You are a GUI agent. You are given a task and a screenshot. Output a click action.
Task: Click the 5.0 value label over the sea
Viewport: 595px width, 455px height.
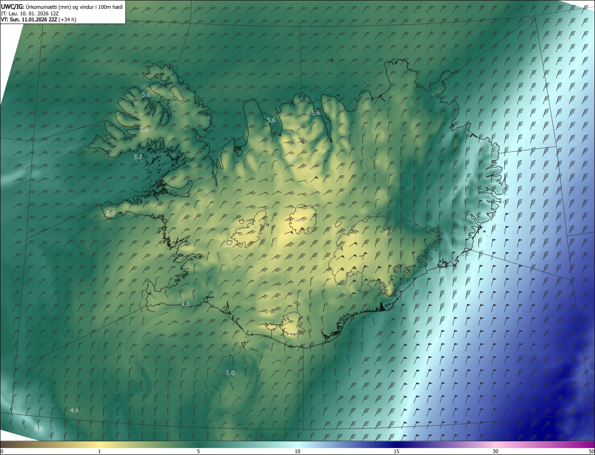tap(230, 373)
